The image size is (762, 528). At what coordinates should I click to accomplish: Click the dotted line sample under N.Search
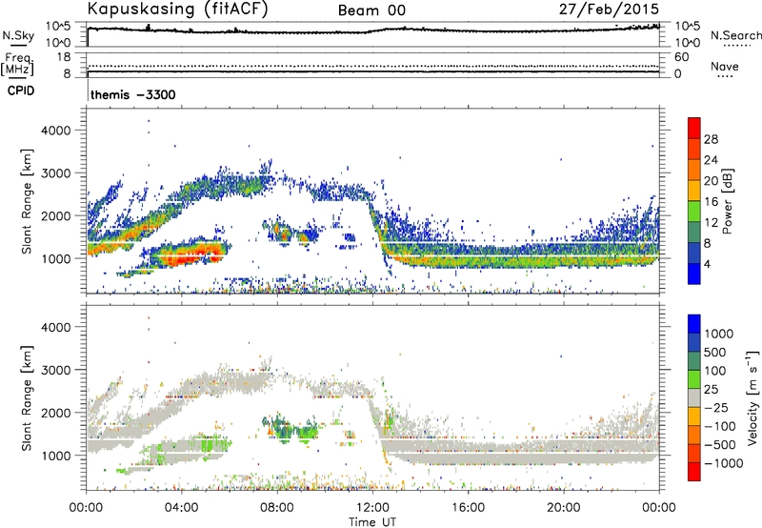[x=736, y=46]
